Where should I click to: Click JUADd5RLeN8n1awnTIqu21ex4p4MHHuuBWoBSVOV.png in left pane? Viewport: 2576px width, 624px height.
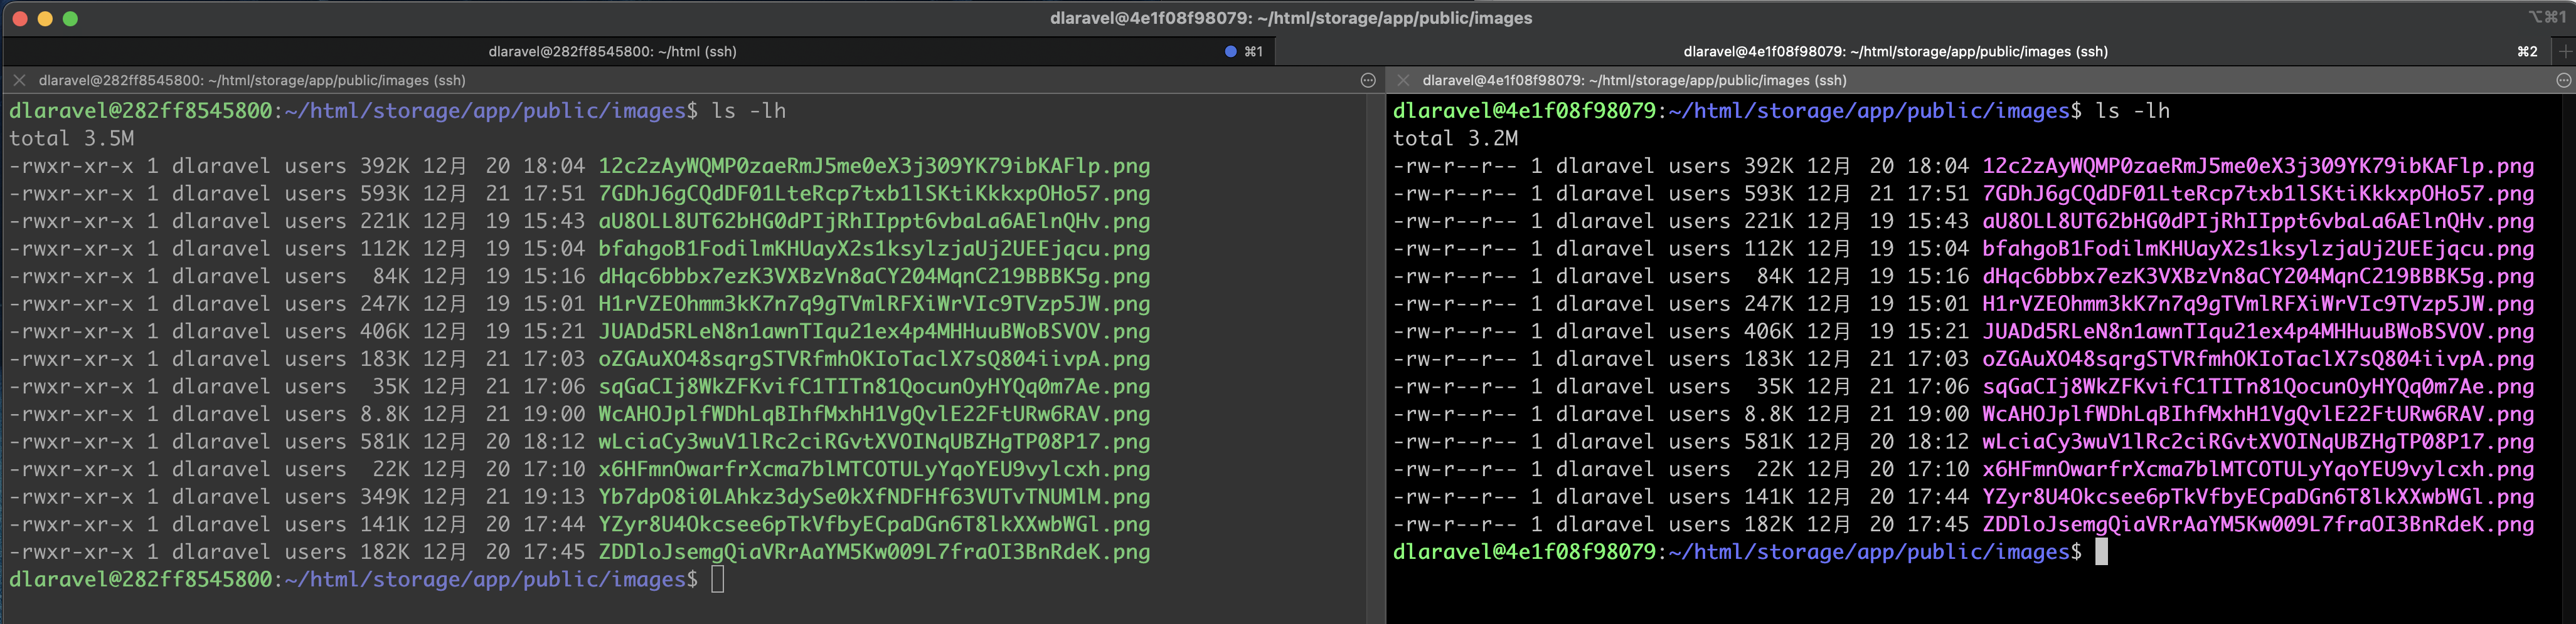coord(874,331)
